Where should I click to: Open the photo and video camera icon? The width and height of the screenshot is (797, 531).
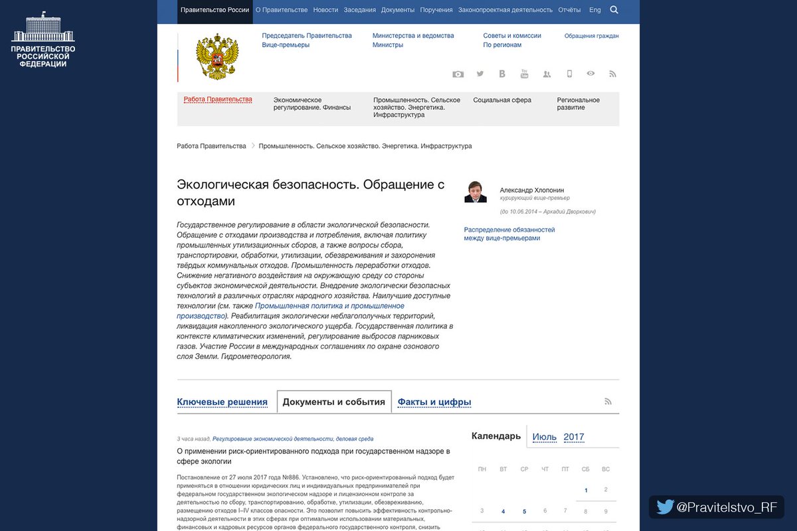tap(458, 74)
